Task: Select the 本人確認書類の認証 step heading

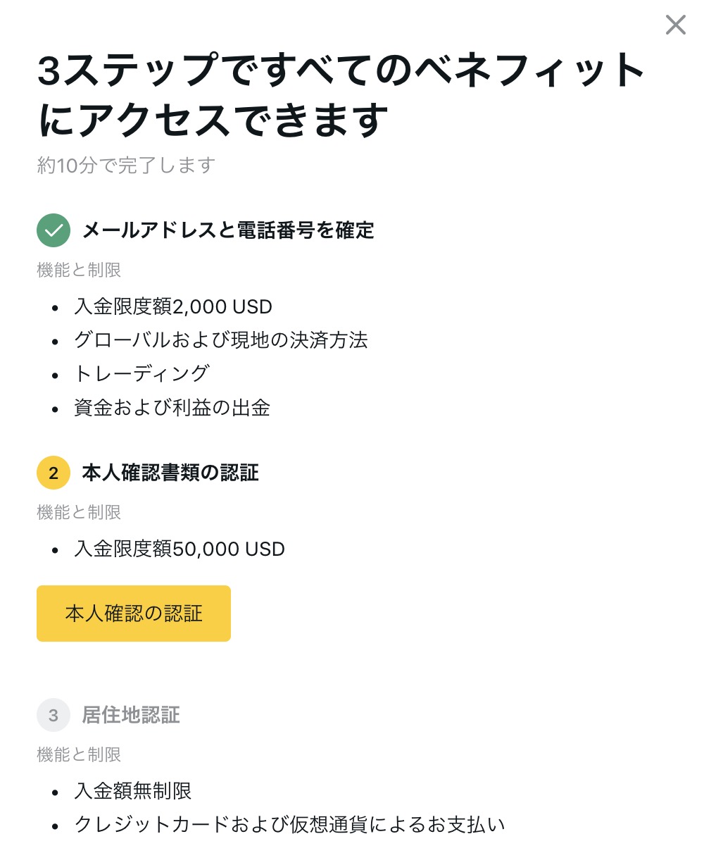Action: 170,473
